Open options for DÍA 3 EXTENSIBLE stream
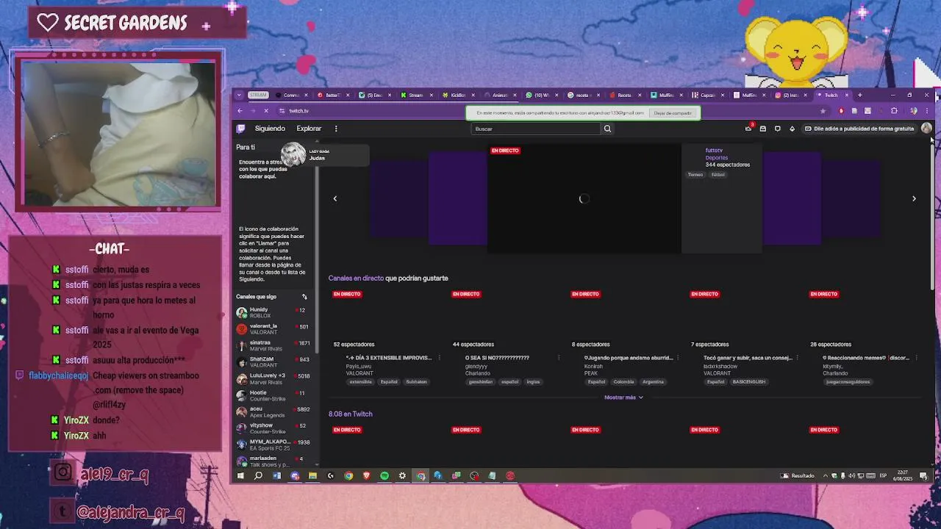The width and height of the screenshot is (941, 529). [x=439, y=358]
